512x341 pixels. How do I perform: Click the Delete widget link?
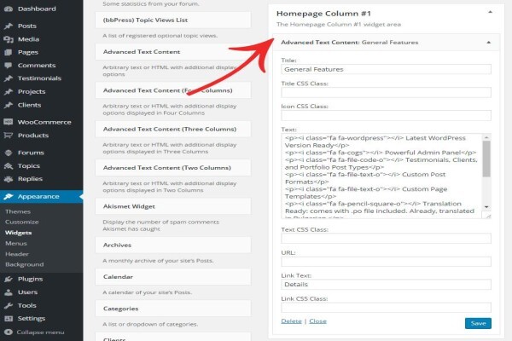[291, 321]
